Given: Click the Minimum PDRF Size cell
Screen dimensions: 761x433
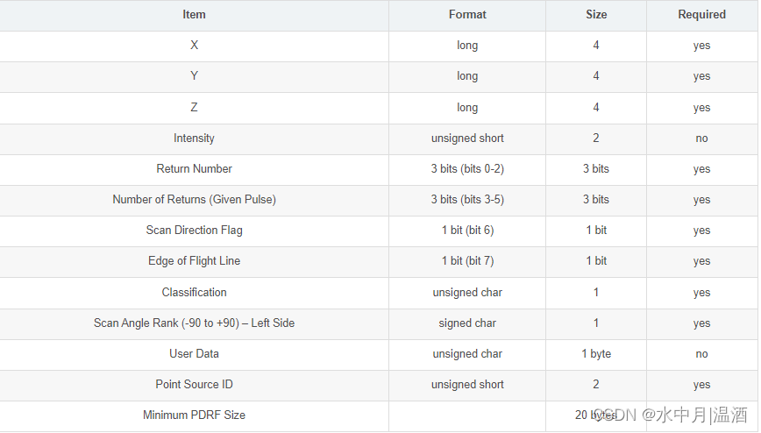Looking at the screenshot, I should 194,415.
